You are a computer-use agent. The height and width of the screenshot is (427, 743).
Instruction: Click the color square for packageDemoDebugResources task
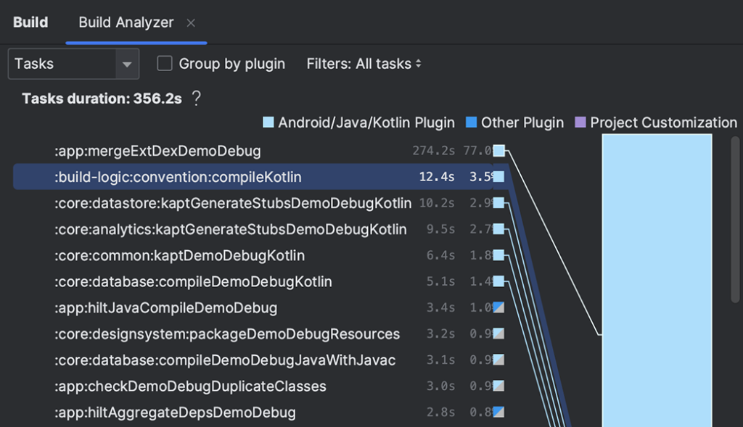(x=498, y=333)
